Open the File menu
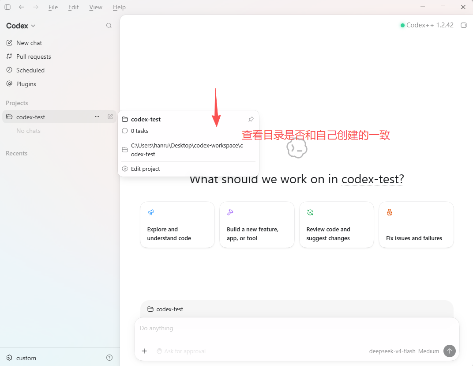Screen dimensions: 473x366 click(53, 7)
